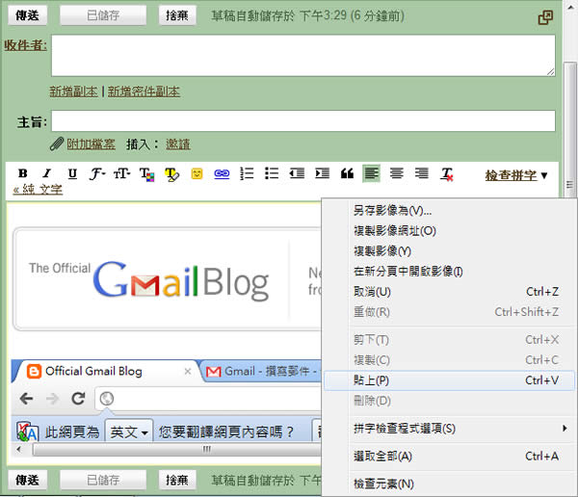
Task: Insert a numbered list
Action: pos(247,174)
